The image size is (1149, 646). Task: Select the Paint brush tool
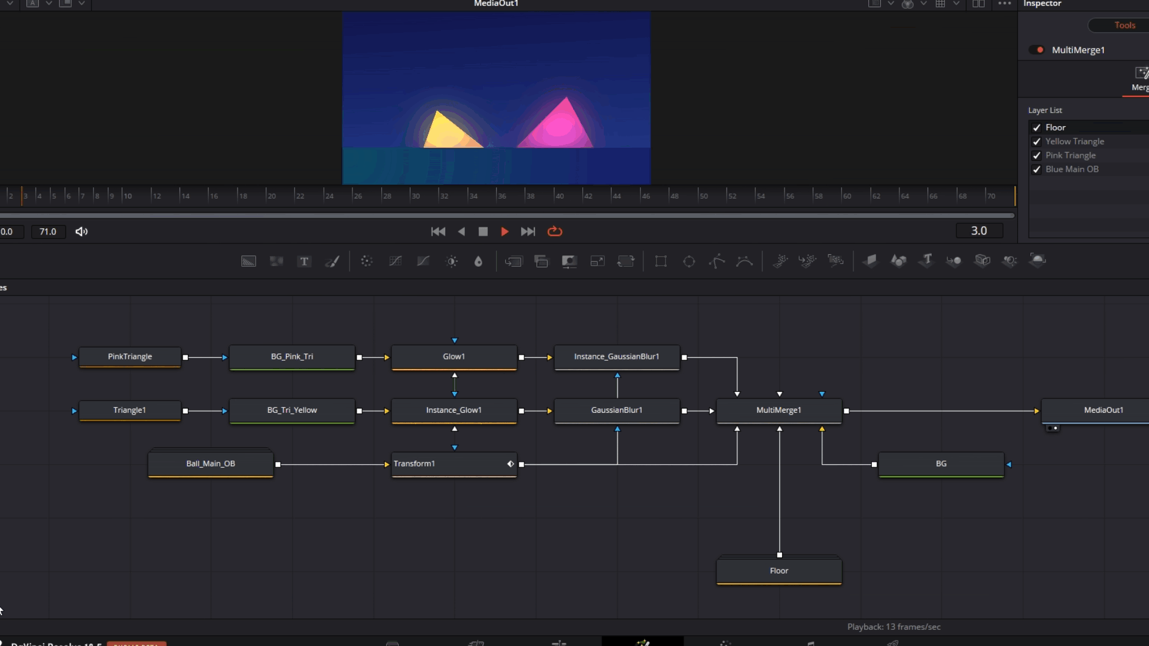pos(332,261)
